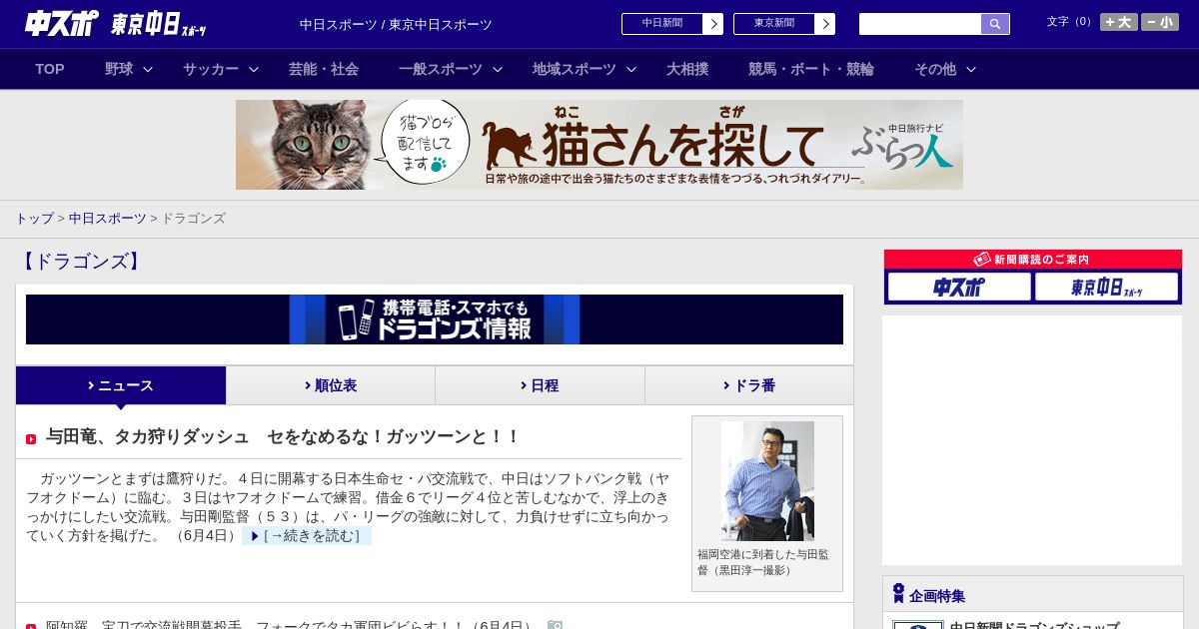
Task: Expand the 地域スポーツ dropdown chevron
Action: click(x=631, y=69)
